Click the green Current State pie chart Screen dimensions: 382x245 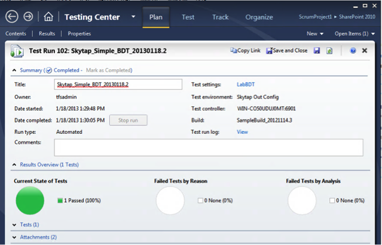click(30, 200)
